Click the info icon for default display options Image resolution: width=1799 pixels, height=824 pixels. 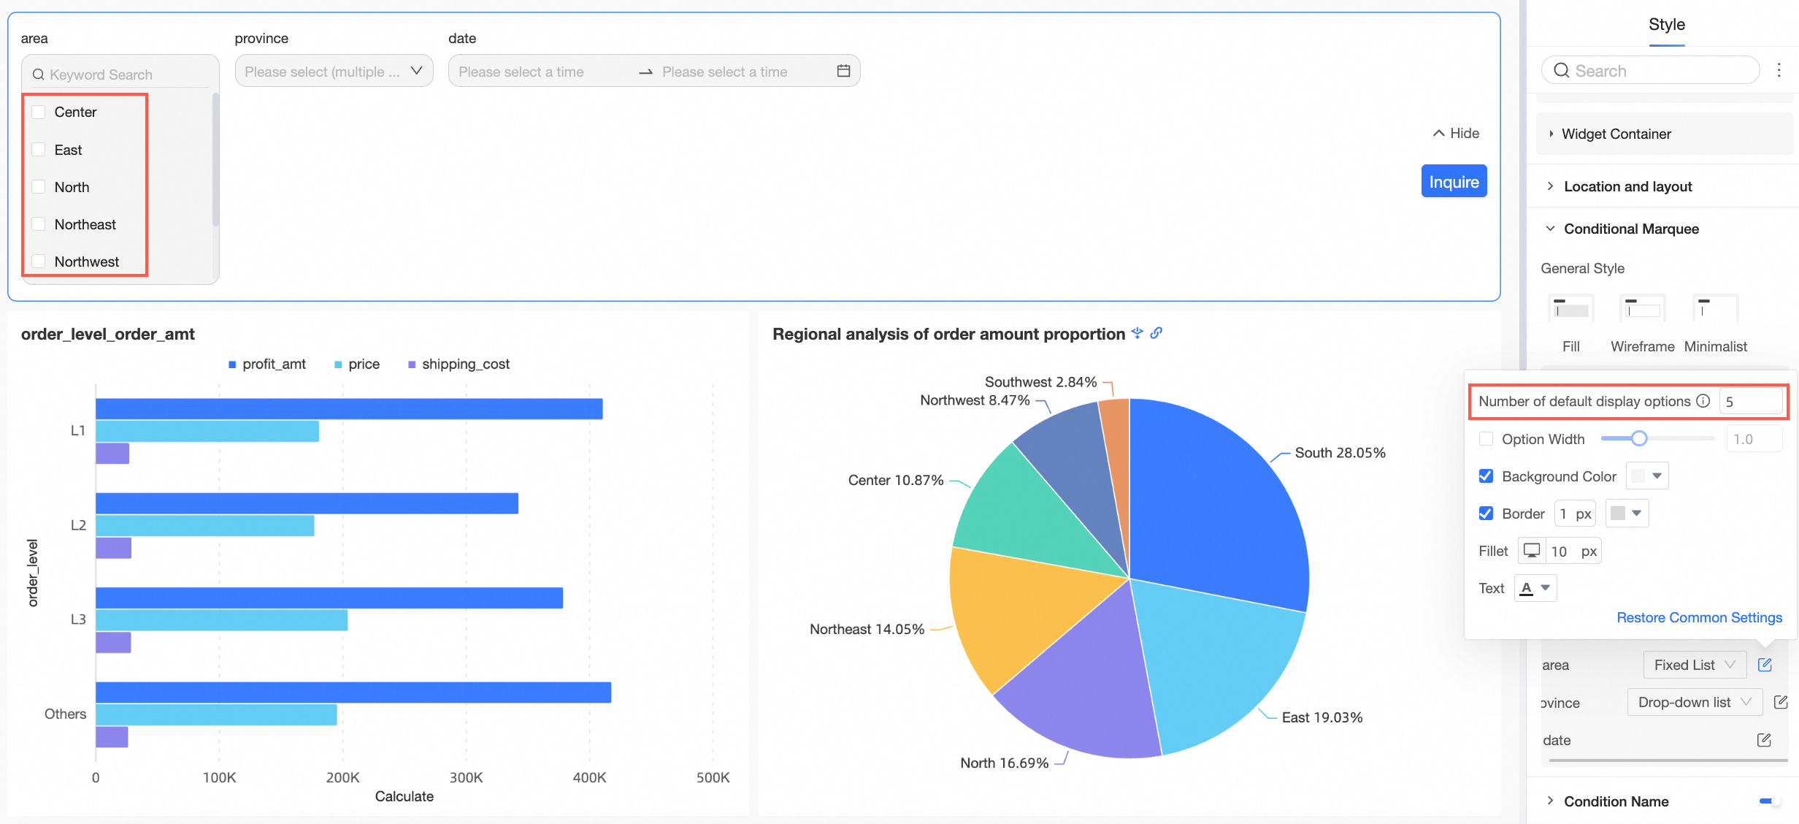[x=1703, y=401]
